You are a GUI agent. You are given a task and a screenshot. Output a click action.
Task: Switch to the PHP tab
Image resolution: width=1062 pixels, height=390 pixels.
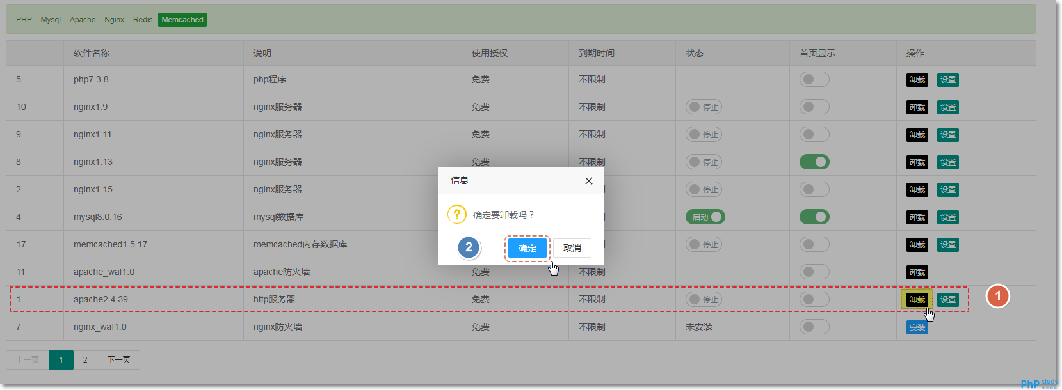pos(24,20)
